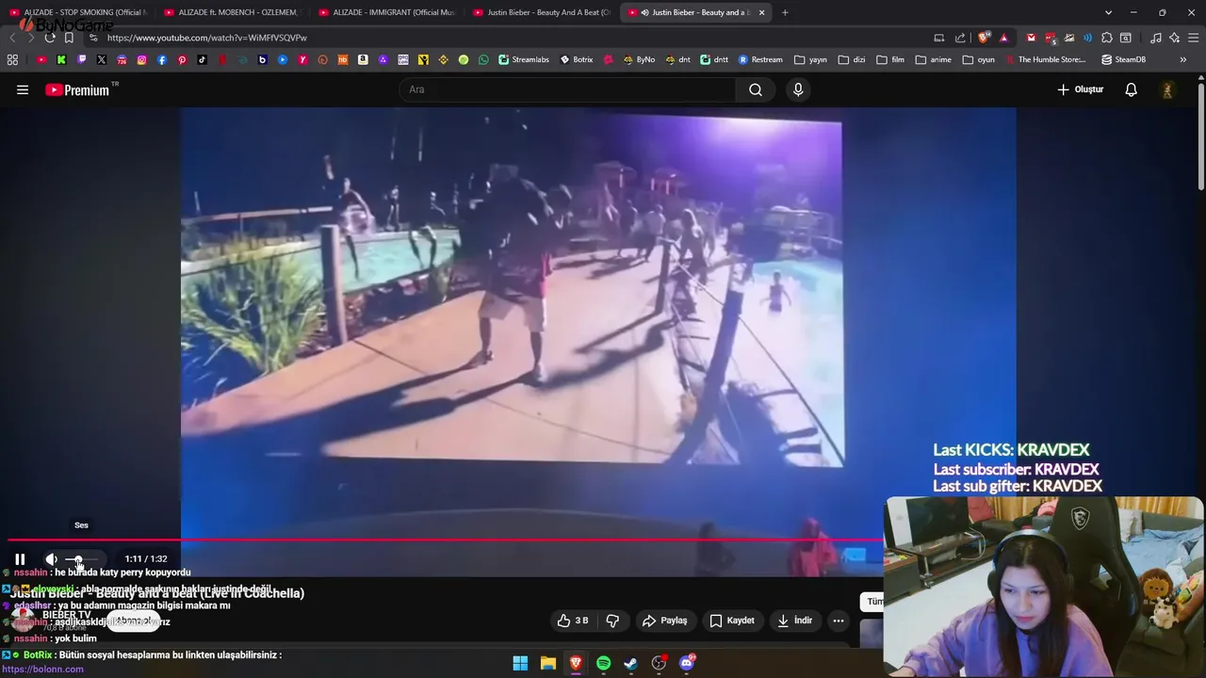The height and width of the screenshot is (678, 1206).
Task: Open the Amazon bookmark icon
Action: (363, 59)
